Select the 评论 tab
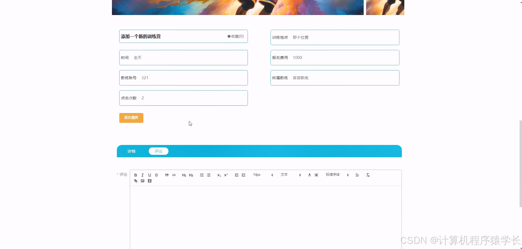 [x=158, y=151]
